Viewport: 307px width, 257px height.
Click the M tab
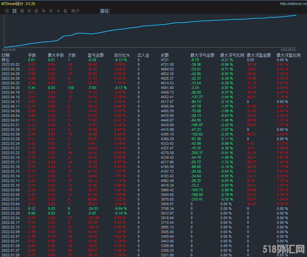[x=58, y=11]
